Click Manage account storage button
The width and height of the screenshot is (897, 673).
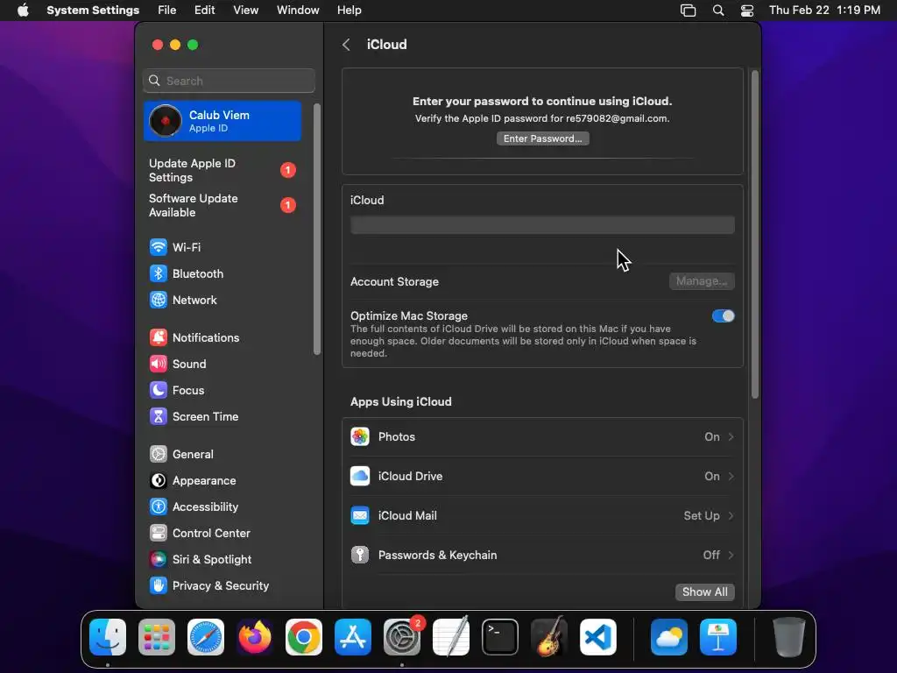coord(702,281)
